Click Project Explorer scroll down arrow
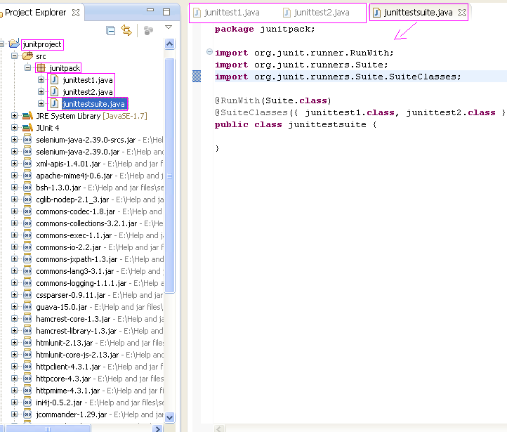 [x=170, y=417]
